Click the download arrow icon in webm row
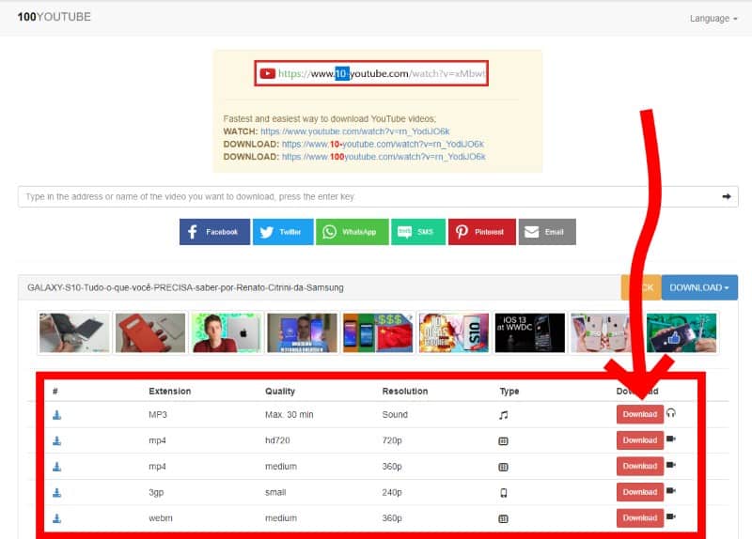 (56, 518)
